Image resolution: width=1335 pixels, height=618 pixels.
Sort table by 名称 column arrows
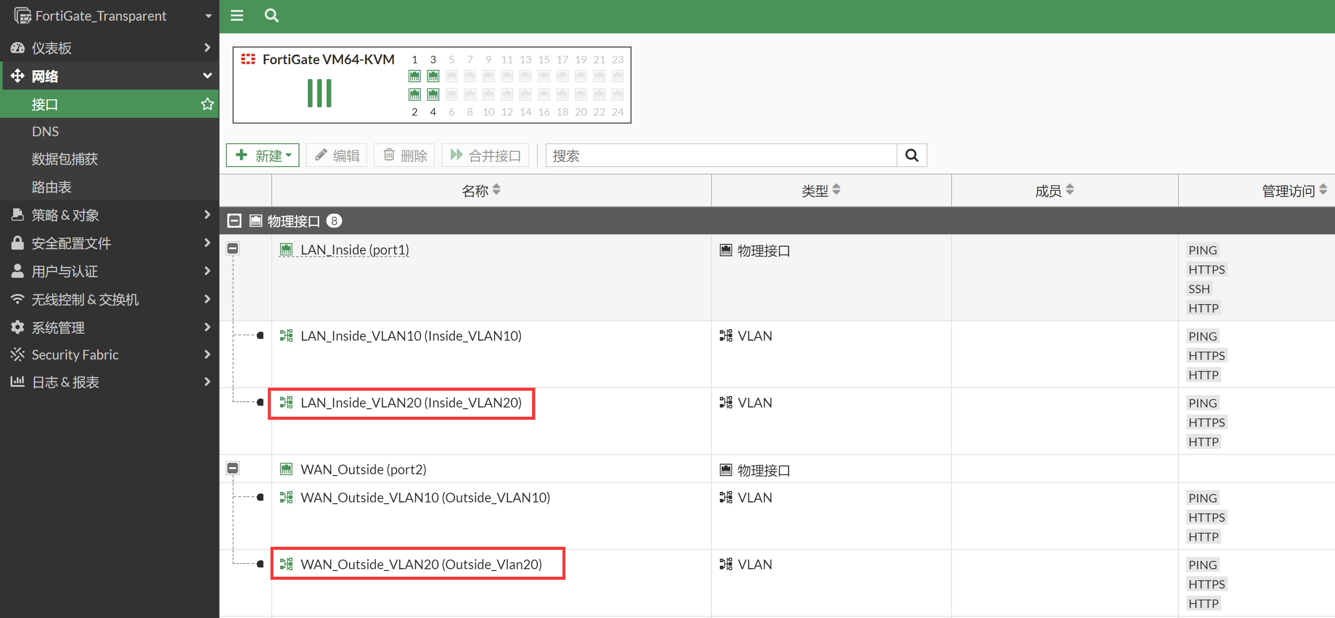point(496,189)
